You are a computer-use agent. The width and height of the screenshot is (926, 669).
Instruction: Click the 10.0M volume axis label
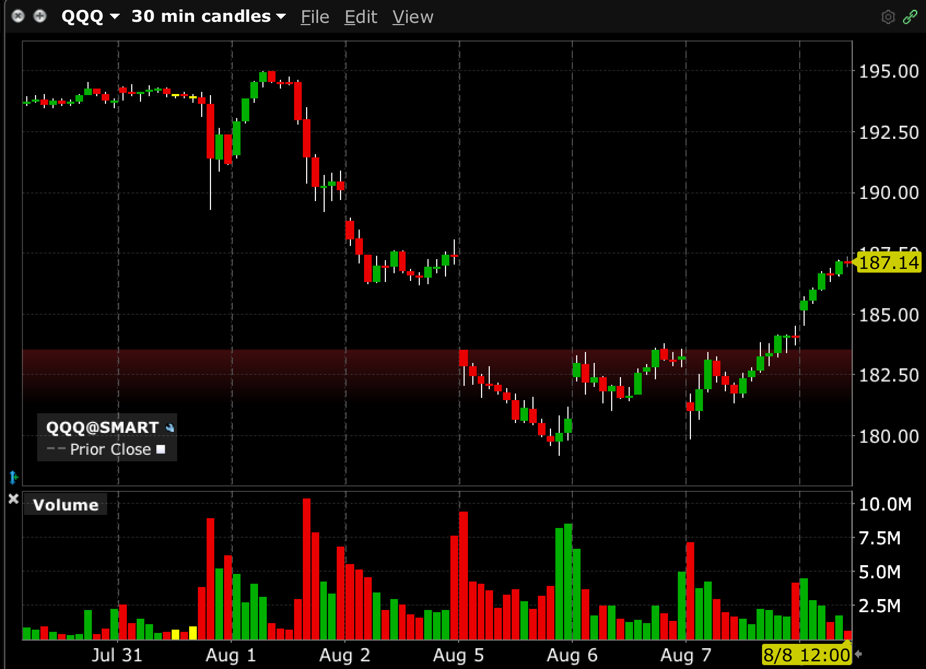(885, 504)
